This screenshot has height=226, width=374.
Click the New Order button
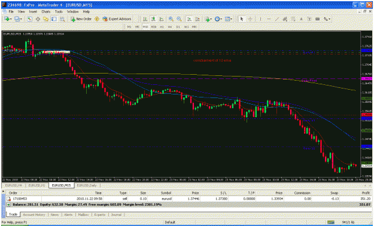click(x=81, y=19)
